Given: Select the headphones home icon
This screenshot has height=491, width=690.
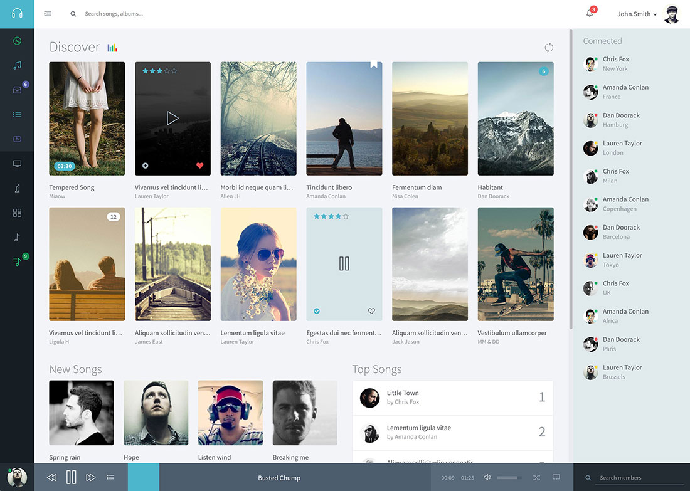Looking at the screenshot, I should coord(17,13).
